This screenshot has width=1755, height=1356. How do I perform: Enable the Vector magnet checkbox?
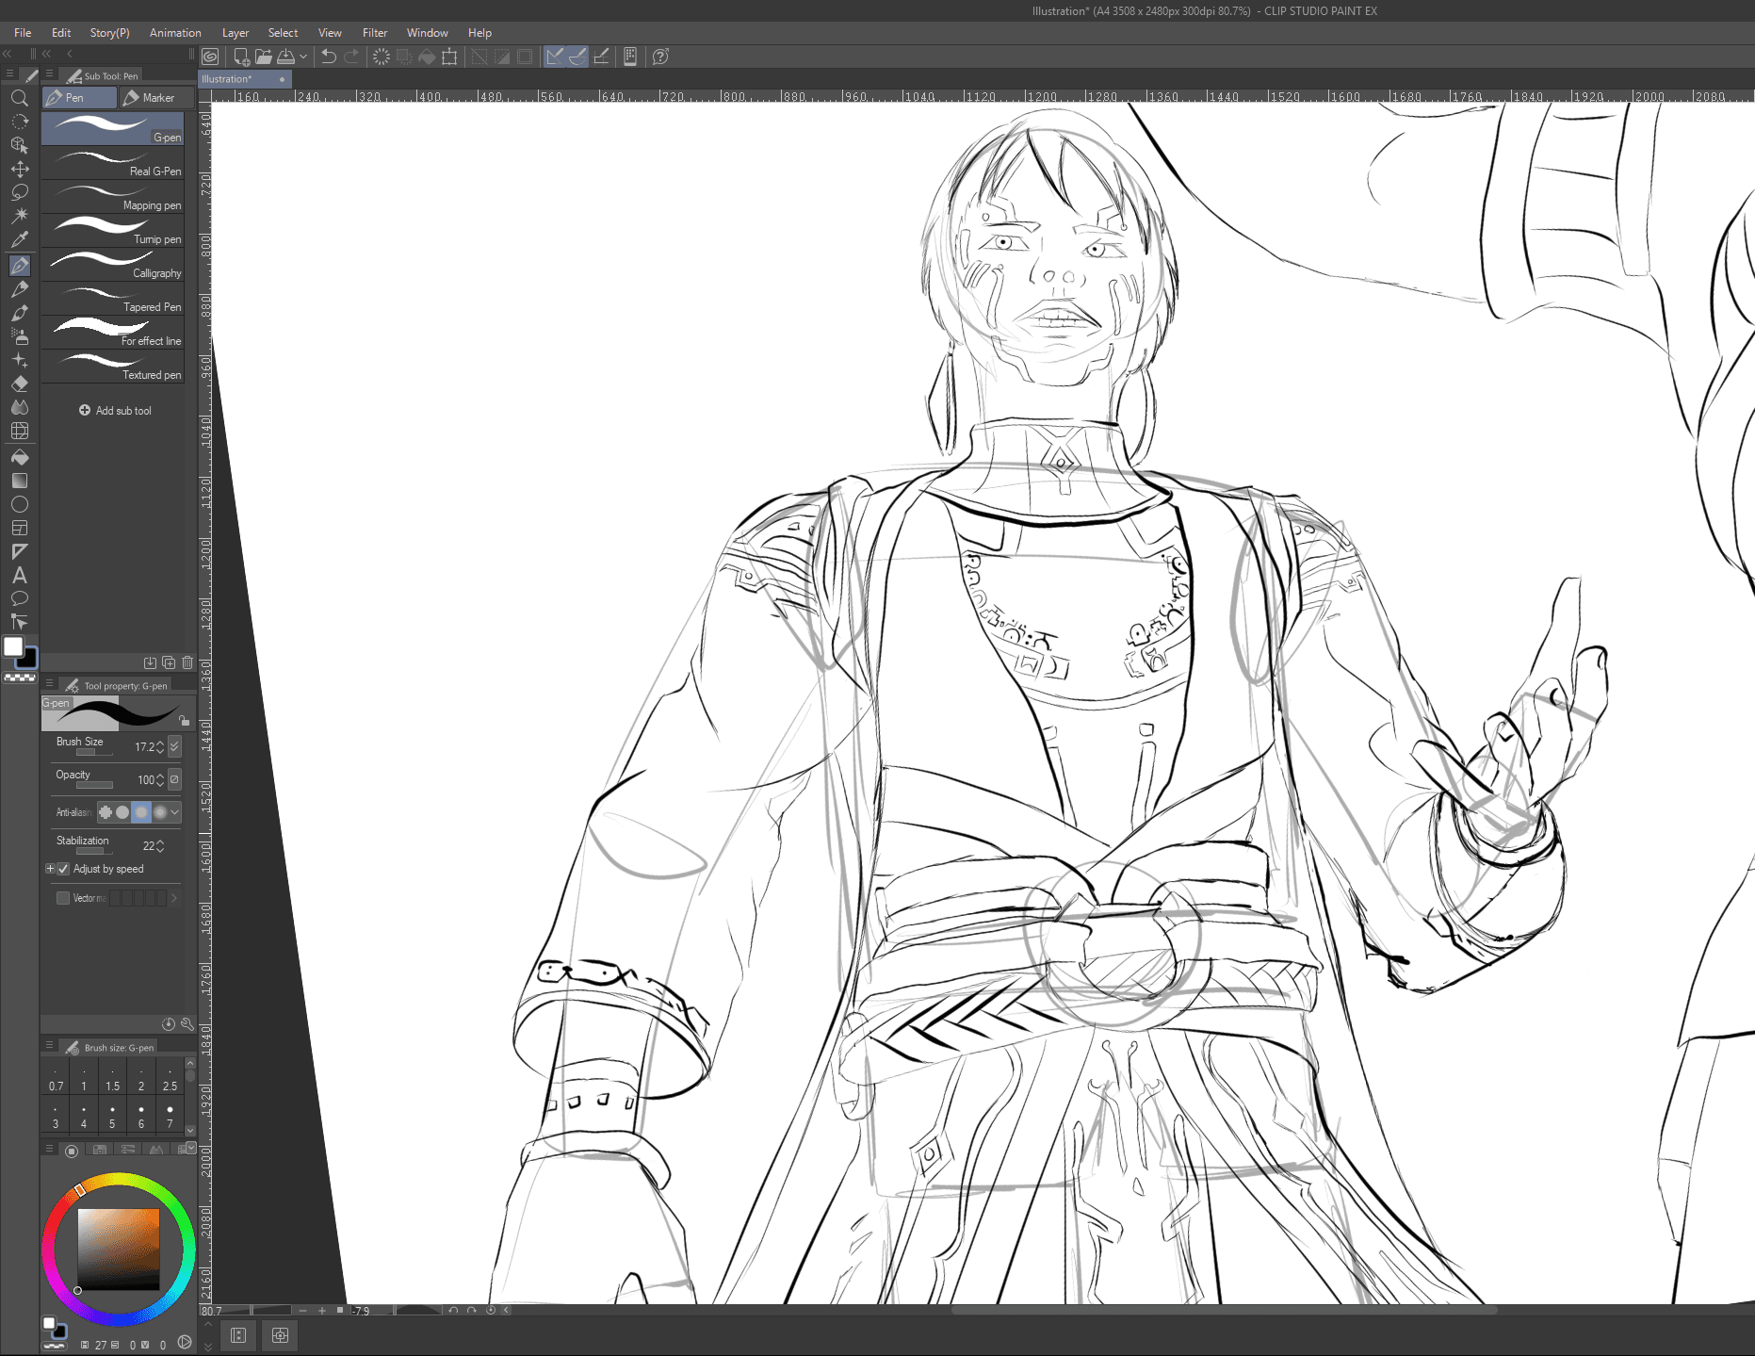(63, 898)
